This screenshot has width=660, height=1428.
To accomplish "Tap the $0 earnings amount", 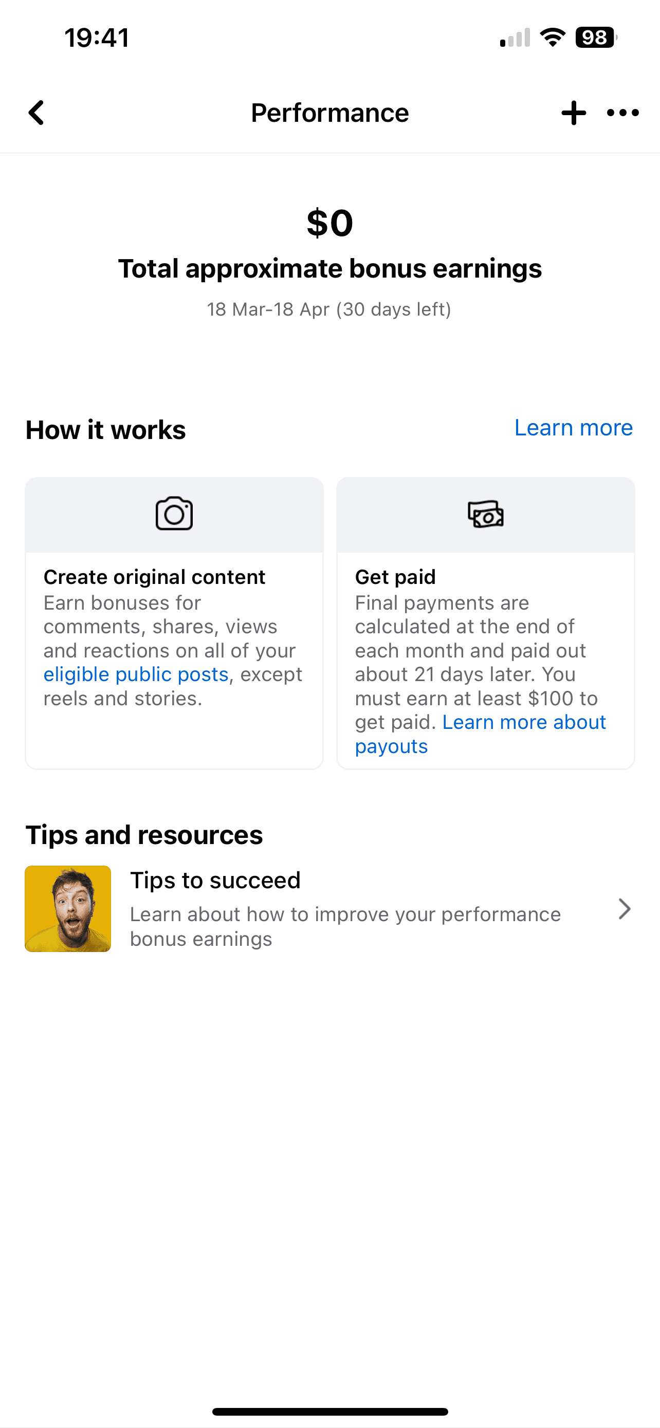I will pyautogui.click(x=329, y=223).
